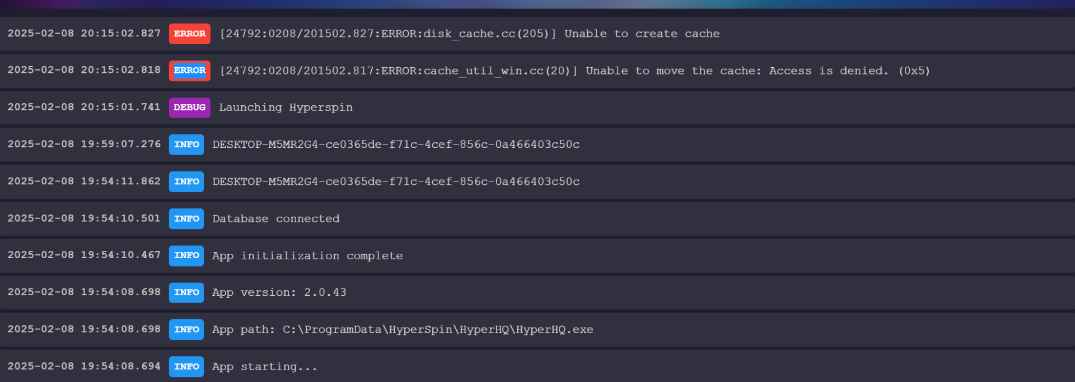Select the "Database connected" log message
The image size is (1075, 382).
276,218
